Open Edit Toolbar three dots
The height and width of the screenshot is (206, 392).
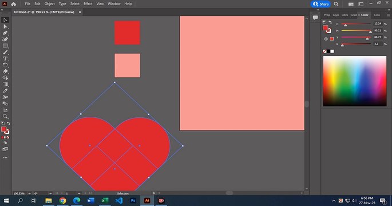[x=5, y=158]
